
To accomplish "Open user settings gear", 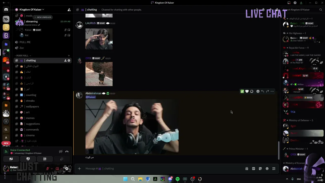I will [x=67, y=169].
